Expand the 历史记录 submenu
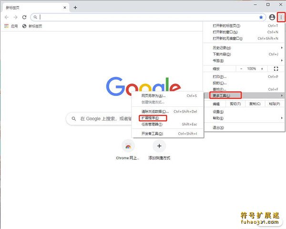This screenshot has height=229, width=286. pyautogui.click(x=244, y=48)
